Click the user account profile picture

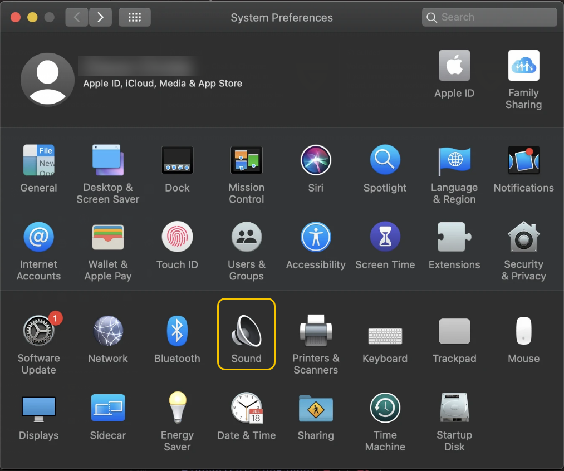tap(47, 80)
